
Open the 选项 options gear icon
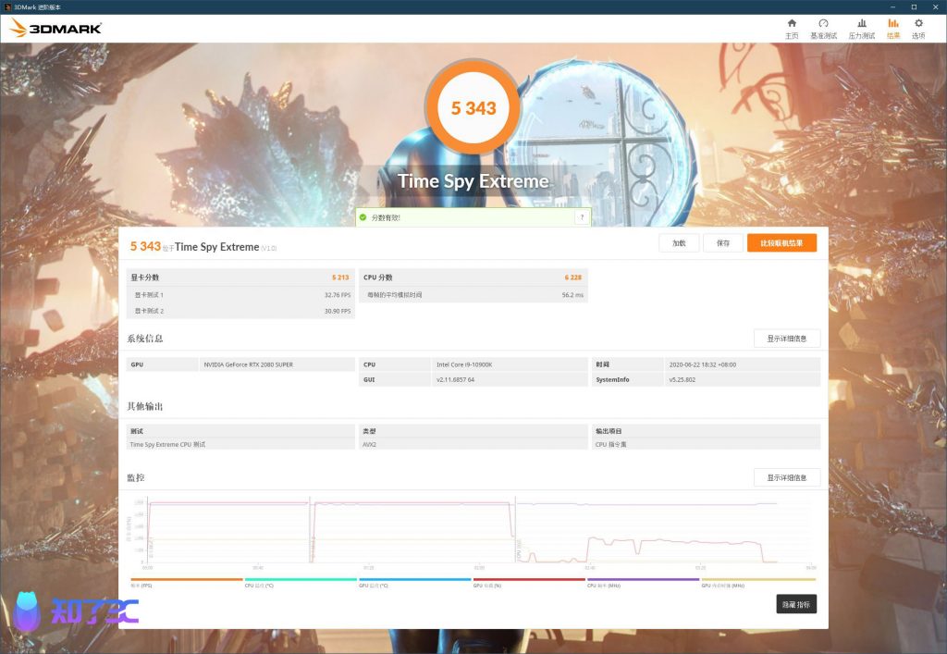tap(918, 29)
